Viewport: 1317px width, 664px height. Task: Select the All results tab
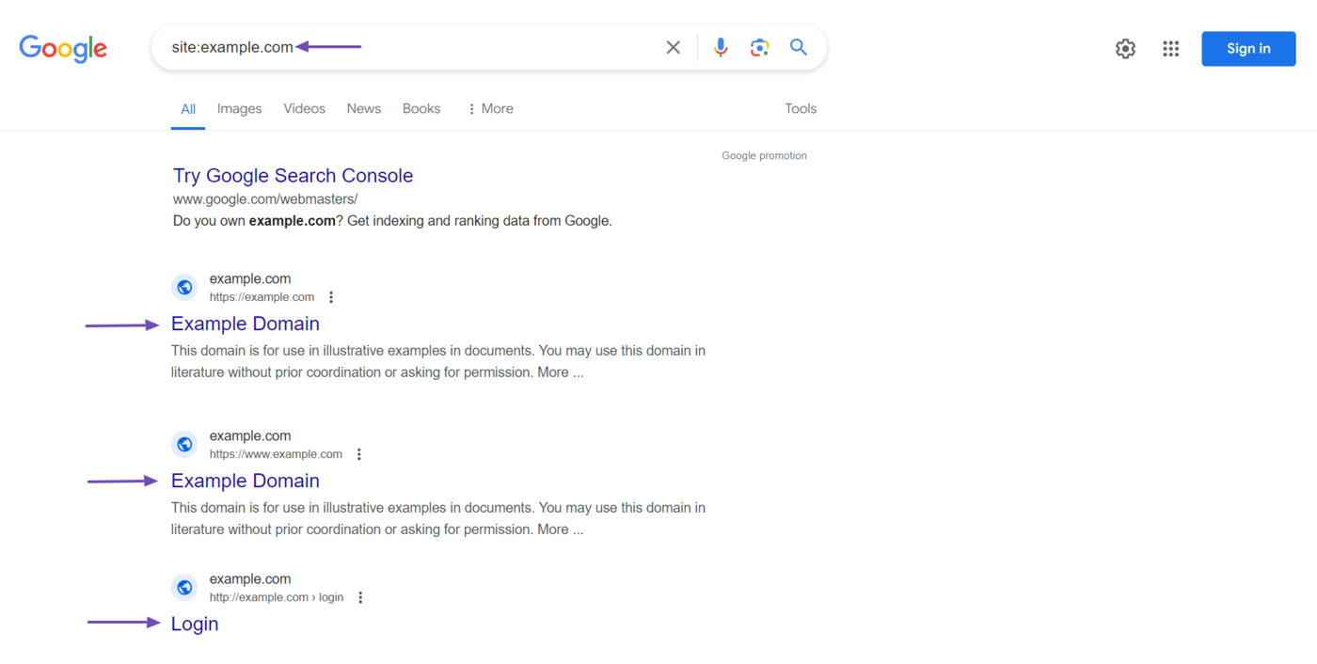188,109
